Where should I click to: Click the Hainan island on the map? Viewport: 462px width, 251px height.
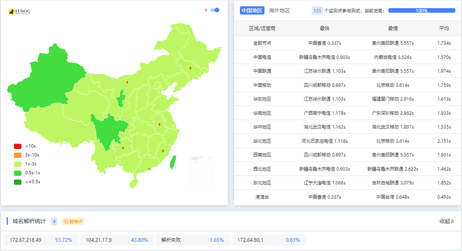134,184
